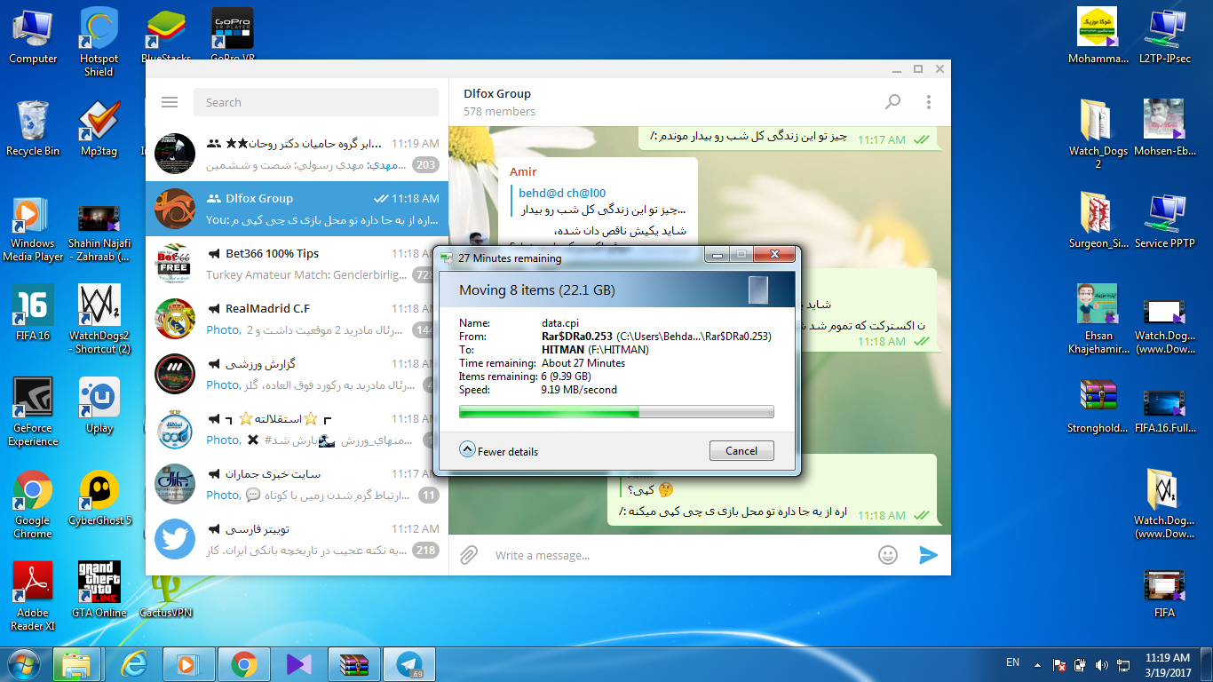Open Windows Explorer from the taskbar
The height and width of the screenshot is (682, 1213).
pyautogui.click(x=78, y=664)
